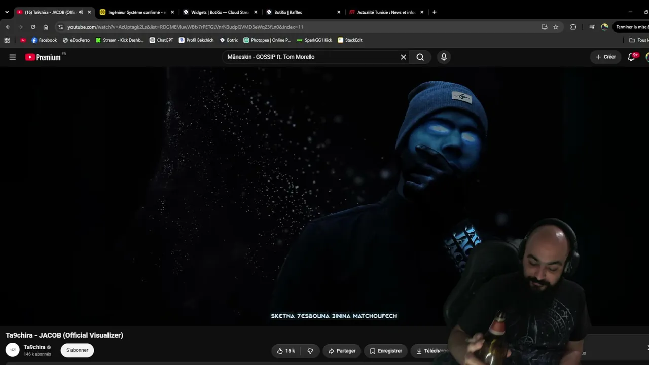The image size is (649, 365).
Task: Click the '146 k abonnés' subscriber count
Action: [38, 354]
